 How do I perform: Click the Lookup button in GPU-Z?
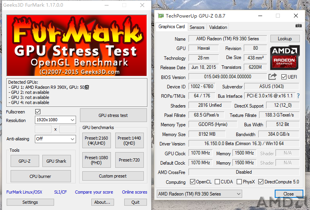pyautogui.click(x=285, y=39)
